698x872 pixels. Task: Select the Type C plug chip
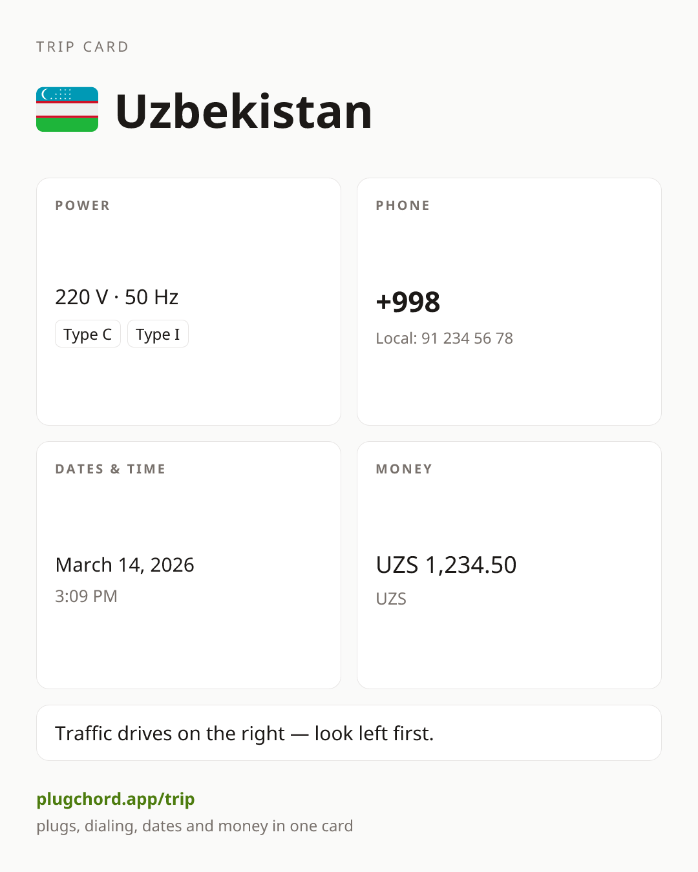[x=88, y=334]
